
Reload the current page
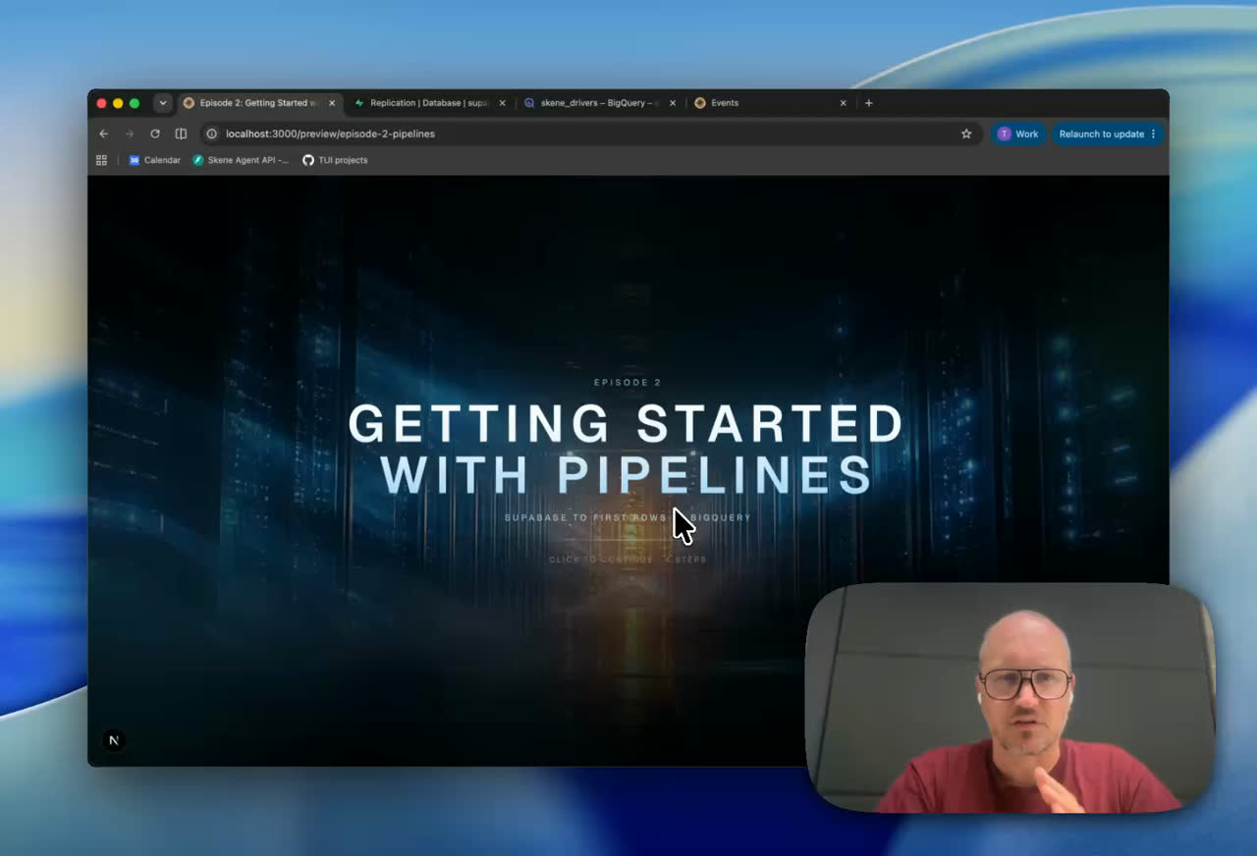click(x=154, y=134)
